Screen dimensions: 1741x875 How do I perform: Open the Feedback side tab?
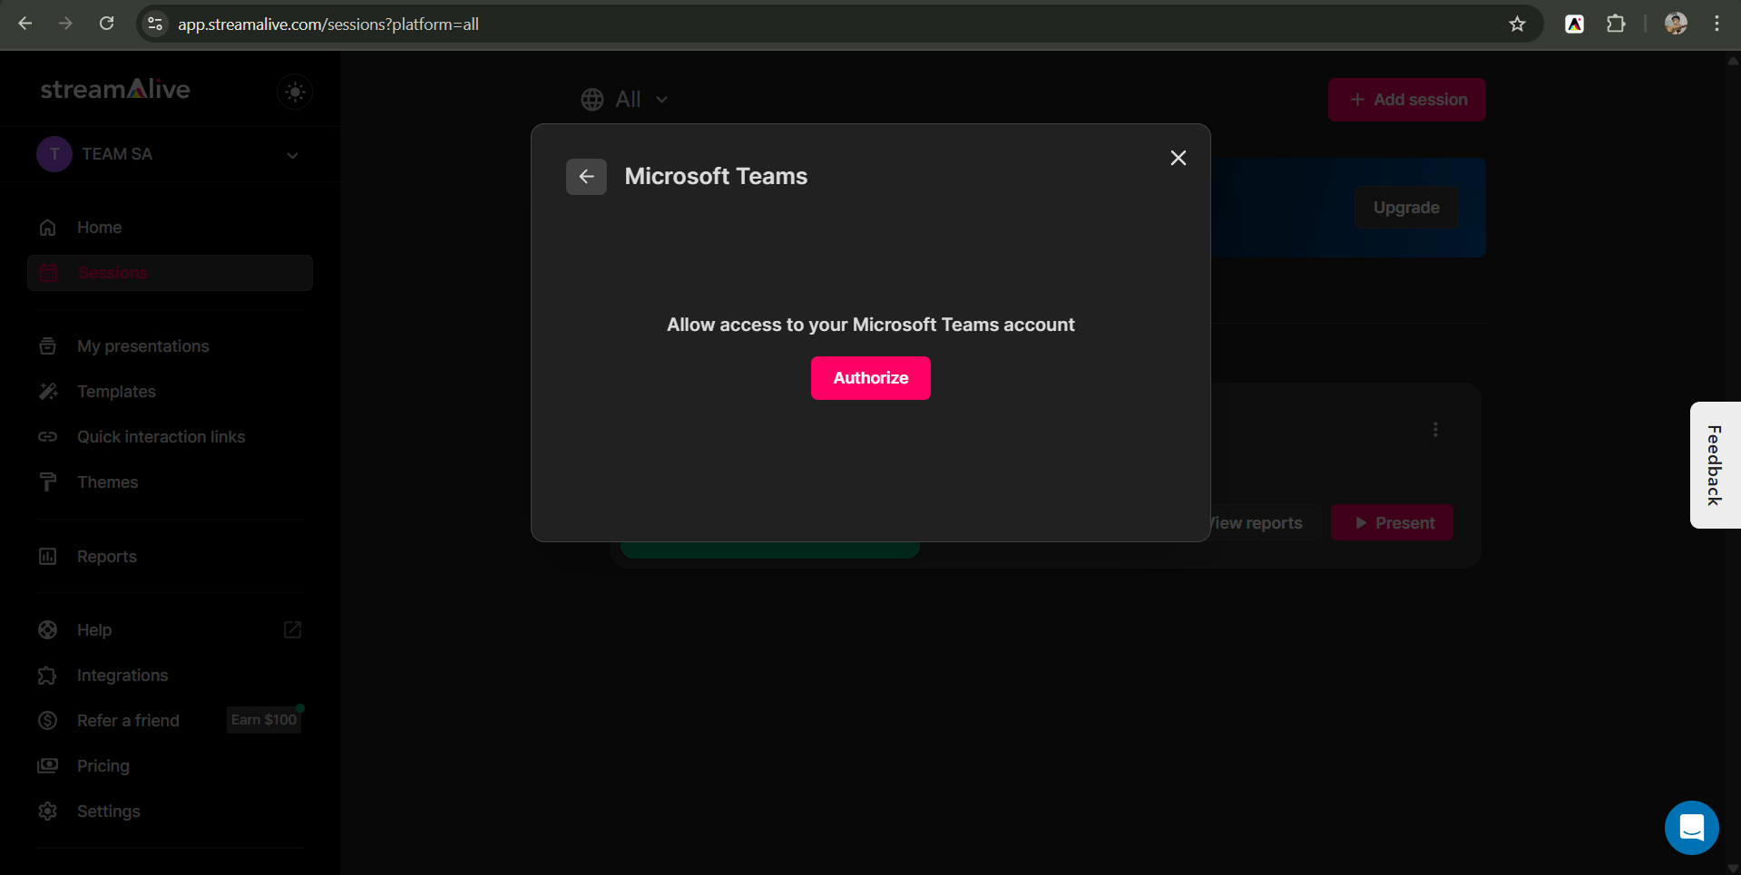coord(1715,465)
